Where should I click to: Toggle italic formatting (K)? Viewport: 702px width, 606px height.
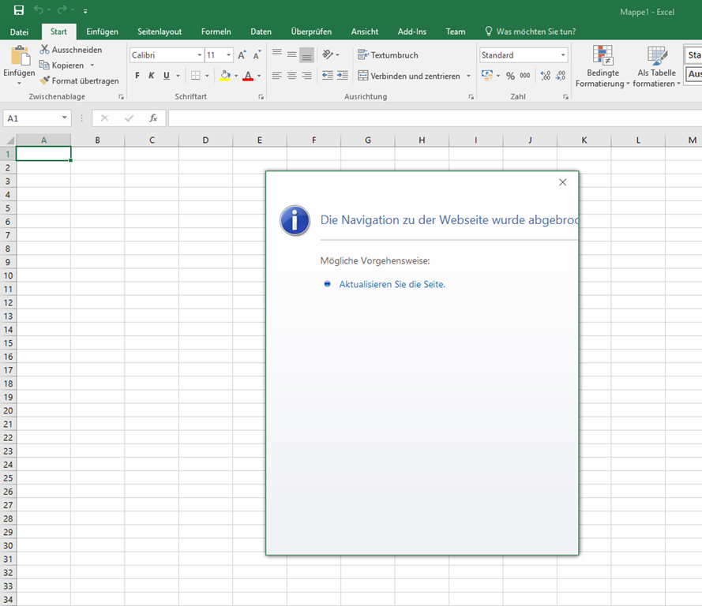click(x=152, y=76)
